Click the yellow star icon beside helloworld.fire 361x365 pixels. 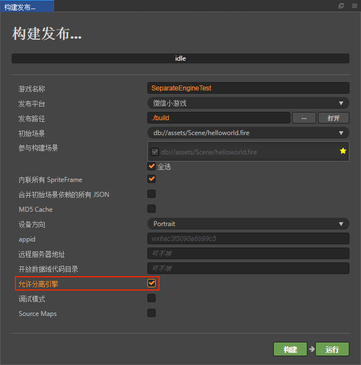pyautogui.click(x=343, y=151)
